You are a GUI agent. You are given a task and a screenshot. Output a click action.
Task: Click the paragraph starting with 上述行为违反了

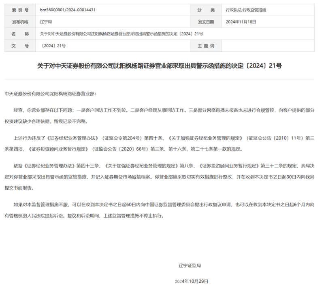point(160,143)
